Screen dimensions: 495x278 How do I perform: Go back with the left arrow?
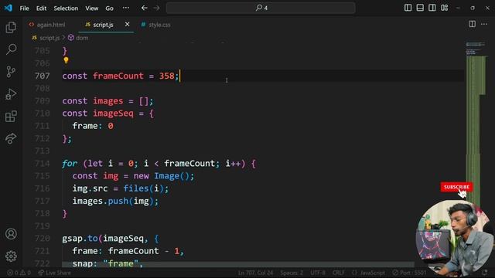click(145, 8)
